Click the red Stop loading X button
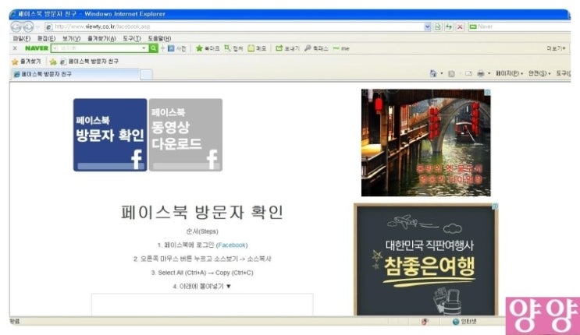580x335 pixels. coord(460,26)
